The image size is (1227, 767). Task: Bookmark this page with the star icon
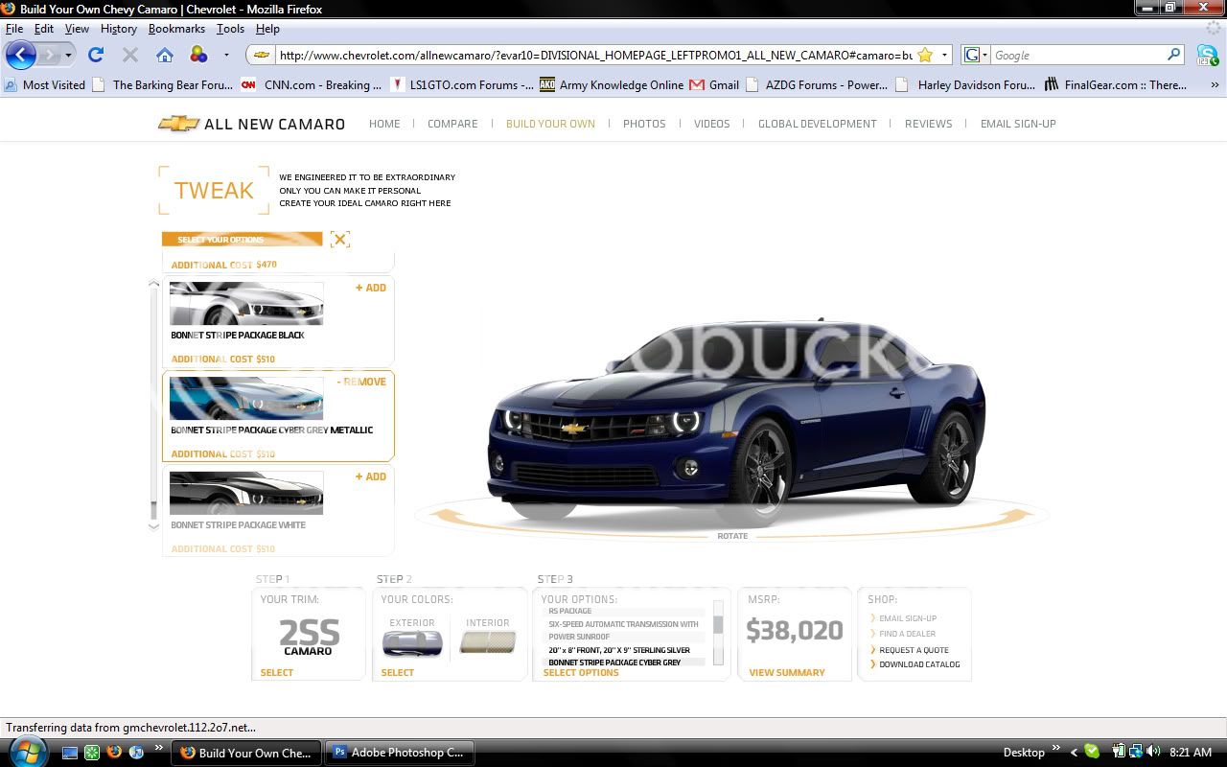click(x=924, y=55)
